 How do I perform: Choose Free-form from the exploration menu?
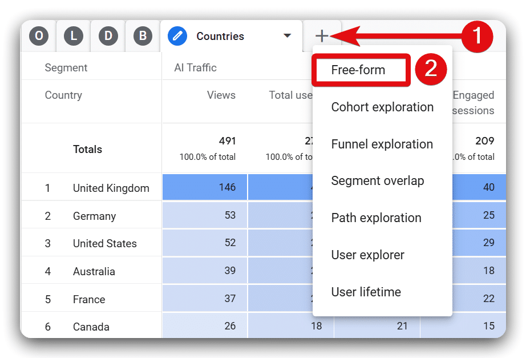click(359, 69)
